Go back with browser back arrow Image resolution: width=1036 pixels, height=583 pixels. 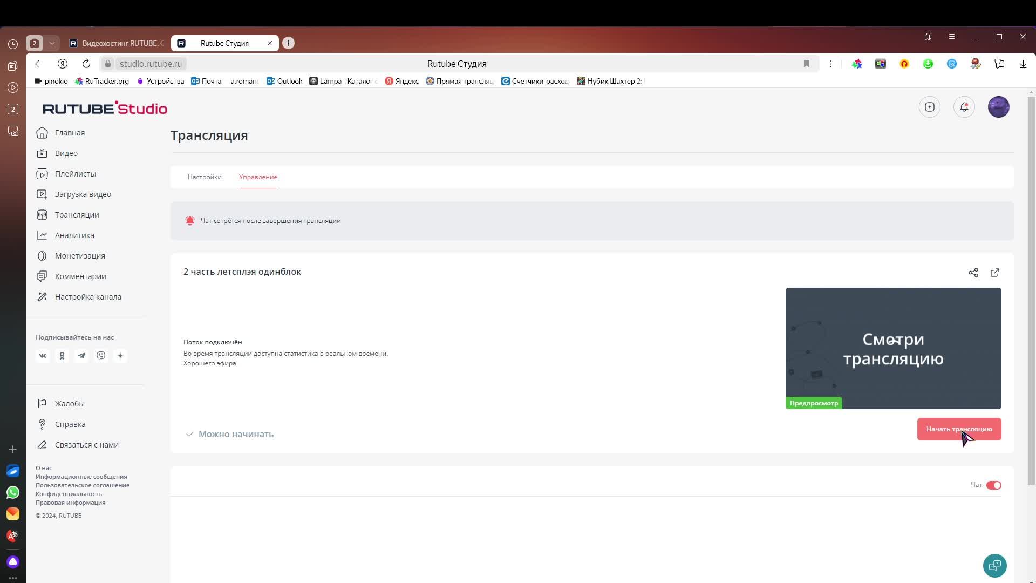click(39, 64)
